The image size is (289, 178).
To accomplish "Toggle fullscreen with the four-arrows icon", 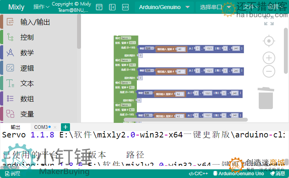I will pyautogui.click(x=269, y=21).
